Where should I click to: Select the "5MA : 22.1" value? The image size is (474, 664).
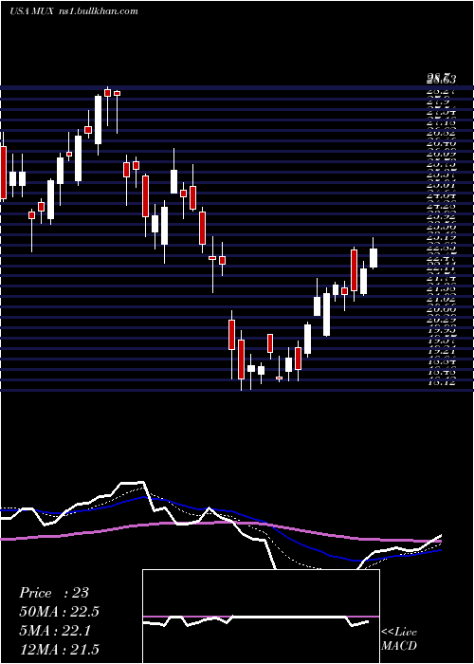coord(56,630)
